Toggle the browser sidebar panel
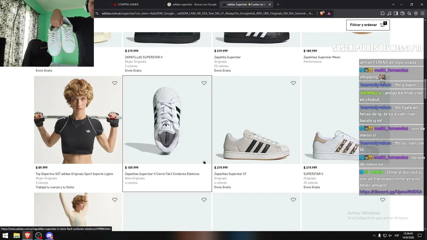This screenshot has width=427, height=240. (x=396, y=13)
